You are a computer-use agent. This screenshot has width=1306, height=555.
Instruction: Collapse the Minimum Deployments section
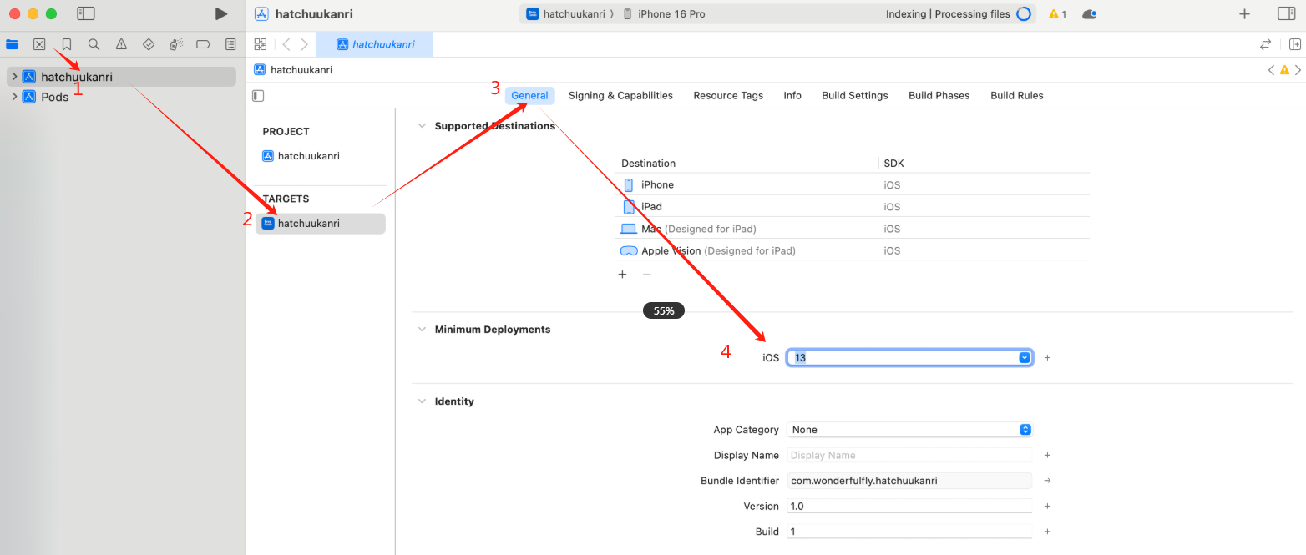421,330
